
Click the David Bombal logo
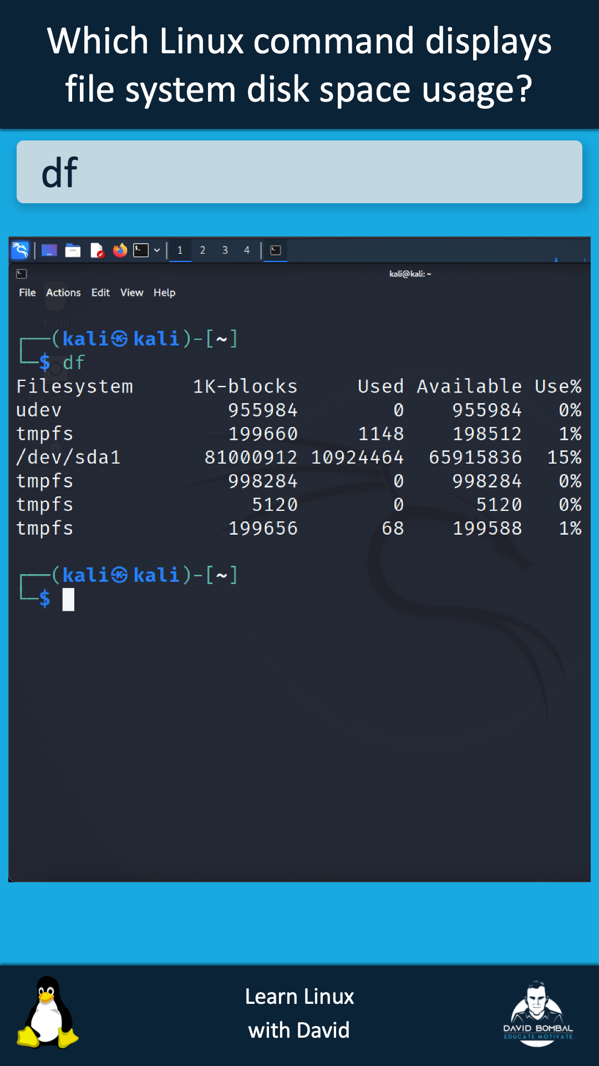[537, 1014]
